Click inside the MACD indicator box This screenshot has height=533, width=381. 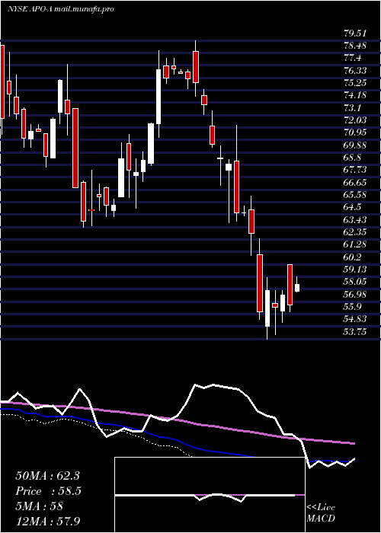(210, 495)
